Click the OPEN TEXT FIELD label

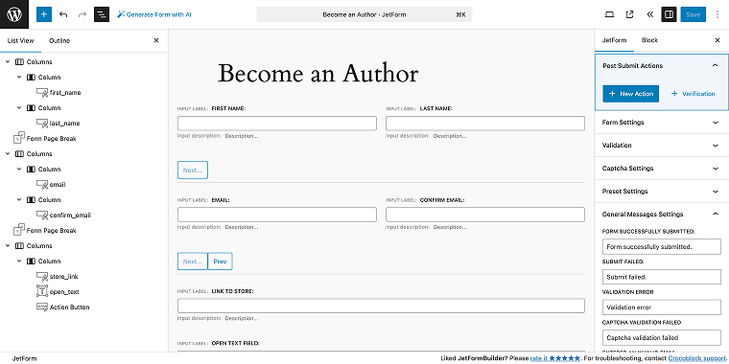[235, 343]
